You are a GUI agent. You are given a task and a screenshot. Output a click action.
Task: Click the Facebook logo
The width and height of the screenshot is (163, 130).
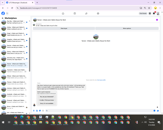pos(3,13)
